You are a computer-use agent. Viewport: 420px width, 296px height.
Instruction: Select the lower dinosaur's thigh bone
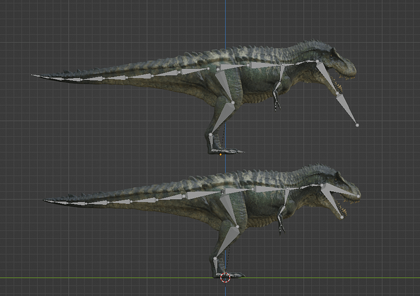[x=229, y=211]
